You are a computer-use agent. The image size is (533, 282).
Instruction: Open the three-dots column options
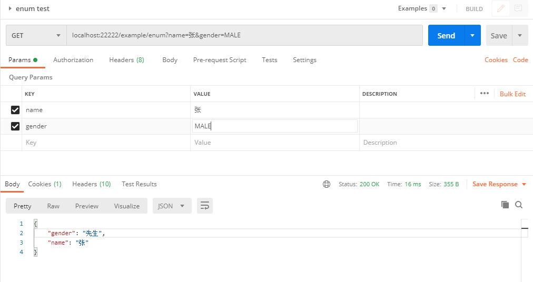click(x=485, y=94)
